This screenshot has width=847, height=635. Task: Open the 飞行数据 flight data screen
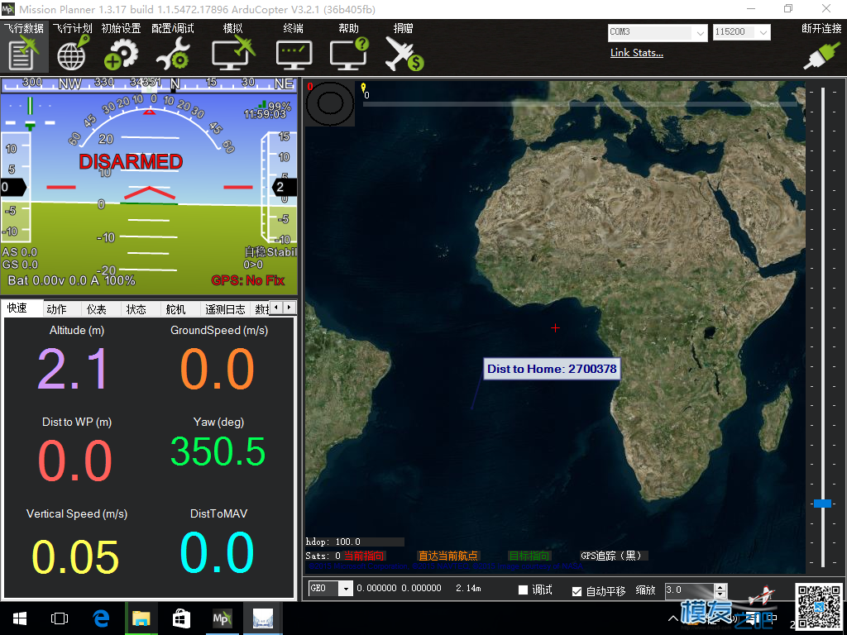pos(24,47)
